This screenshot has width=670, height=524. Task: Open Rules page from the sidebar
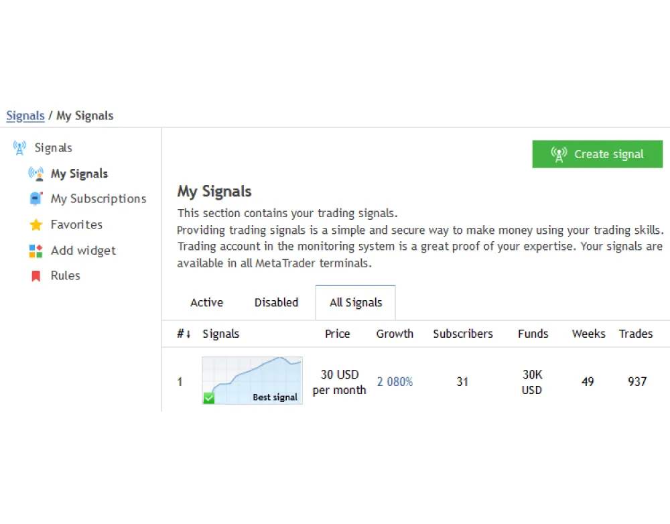66,276
